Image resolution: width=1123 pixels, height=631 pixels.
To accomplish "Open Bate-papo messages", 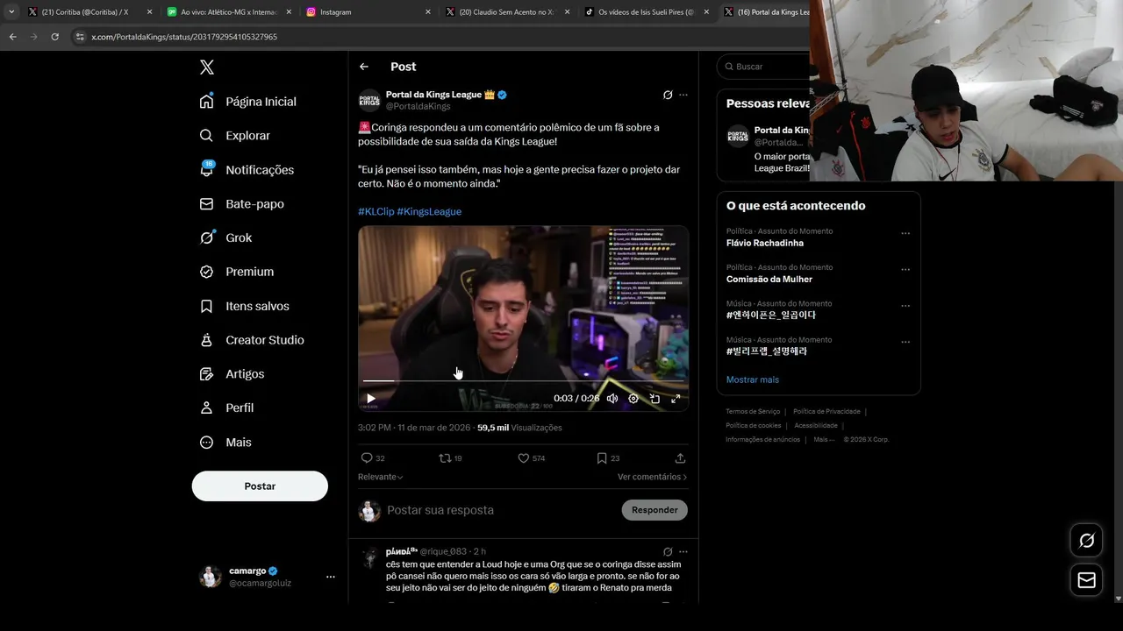I will tap(241, 204).
